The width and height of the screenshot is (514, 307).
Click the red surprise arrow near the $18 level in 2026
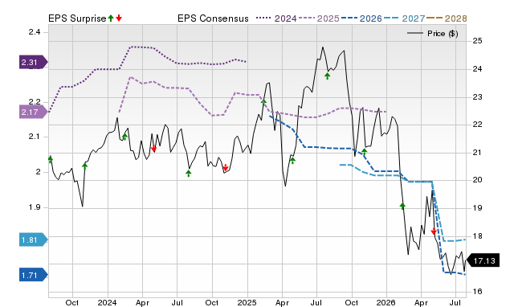click(434, 231)
